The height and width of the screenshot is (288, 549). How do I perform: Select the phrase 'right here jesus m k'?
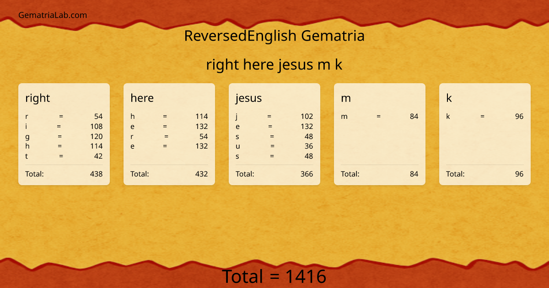click(274, 64)
